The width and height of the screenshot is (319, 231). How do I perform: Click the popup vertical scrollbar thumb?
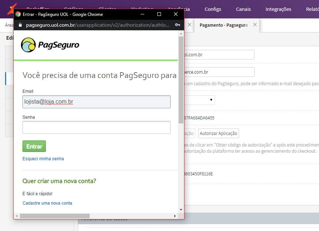(181, 80)
